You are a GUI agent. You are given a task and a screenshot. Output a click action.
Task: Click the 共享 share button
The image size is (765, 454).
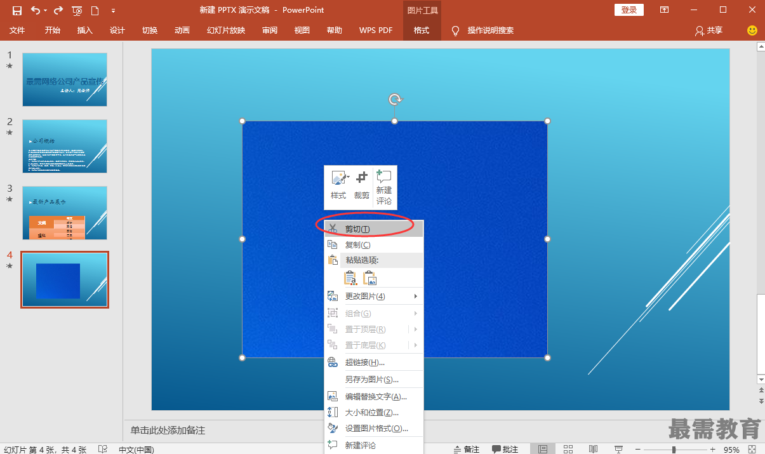tap(709, 30)
